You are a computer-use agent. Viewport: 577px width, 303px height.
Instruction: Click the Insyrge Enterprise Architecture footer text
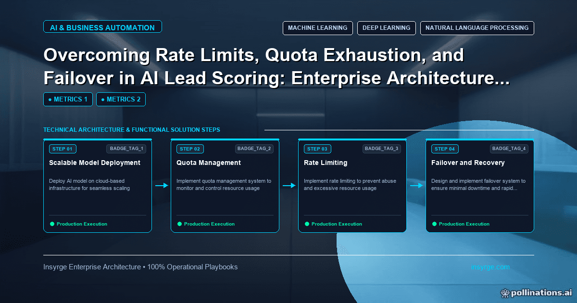coord(140,267)
